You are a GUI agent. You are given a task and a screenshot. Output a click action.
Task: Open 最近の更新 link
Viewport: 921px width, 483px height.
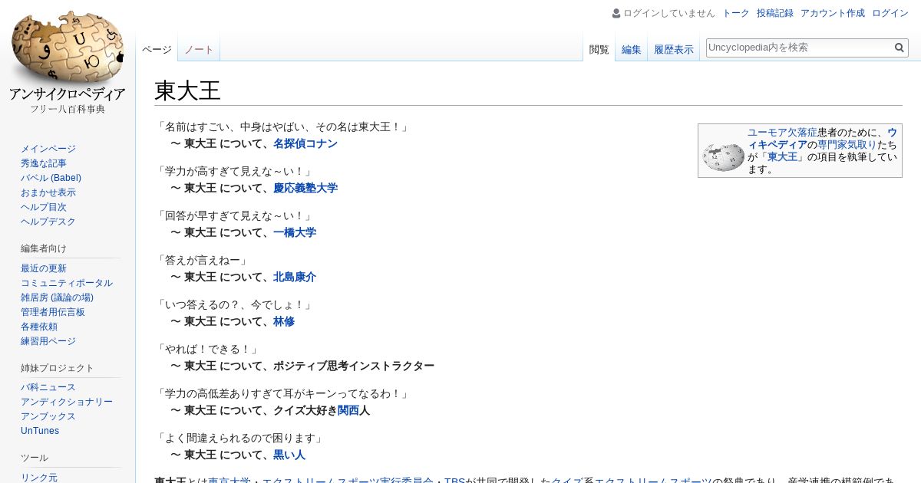click(44, 268)
